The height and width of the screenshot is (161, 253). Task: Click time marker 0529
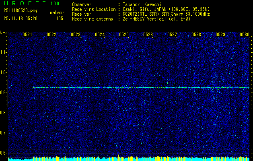(220, 34)
